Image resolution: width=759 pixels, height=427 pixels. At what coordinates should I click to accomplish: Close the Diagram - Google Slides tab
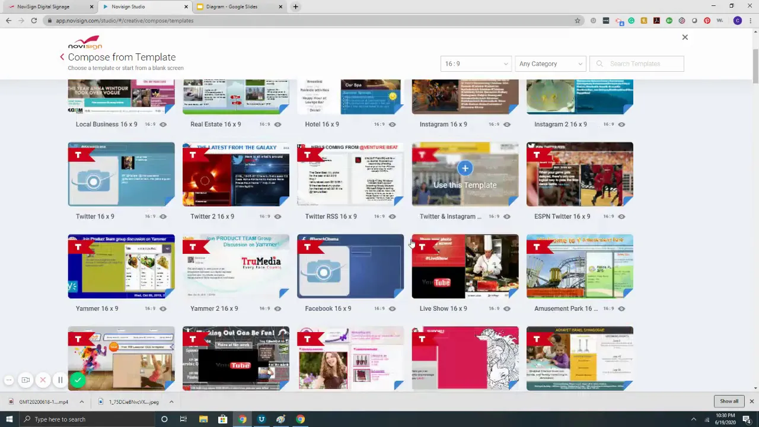click(x=280, y=7)
